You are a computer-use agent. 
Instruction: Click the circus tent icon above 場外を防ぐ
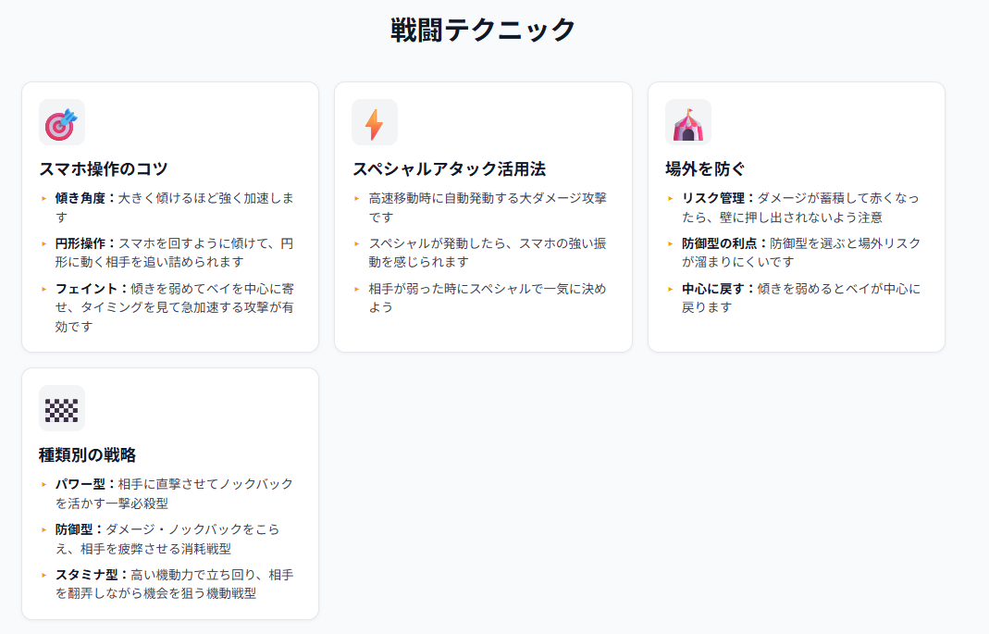(x=687, y=122)
